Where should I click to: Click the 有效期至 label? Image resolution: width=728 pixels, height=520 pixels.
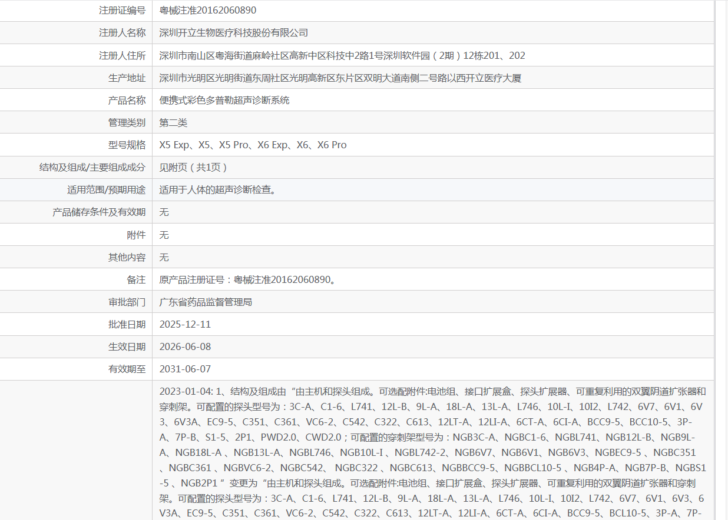pos(127,369)
